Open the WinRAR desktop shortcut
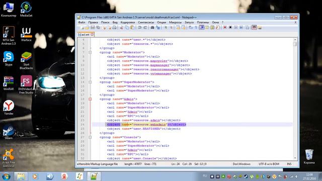 point(9,83)
